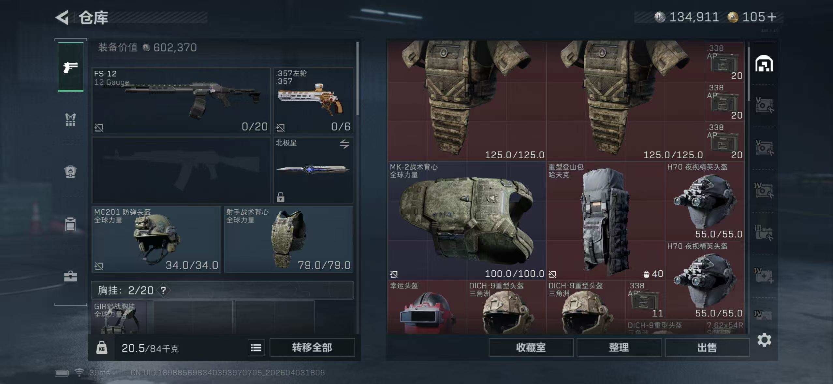
Task: Toggle the list view icon beside 转移全部
Action: coord(256,348)
